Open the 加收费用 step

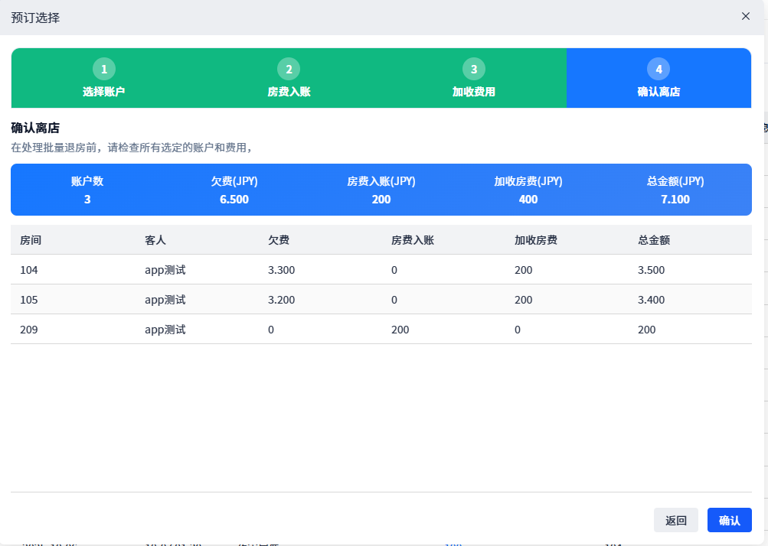click(474, 92)
